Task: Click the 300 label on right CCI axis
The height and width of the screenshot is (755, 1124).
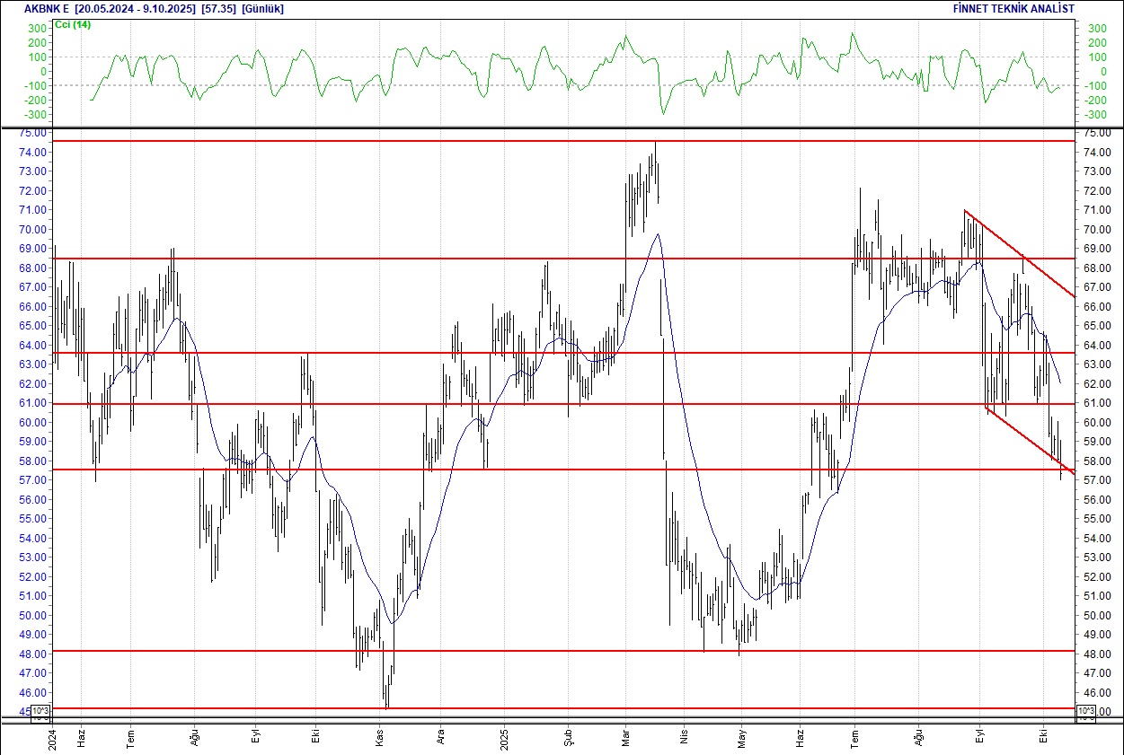Action: click(1096, 29)
